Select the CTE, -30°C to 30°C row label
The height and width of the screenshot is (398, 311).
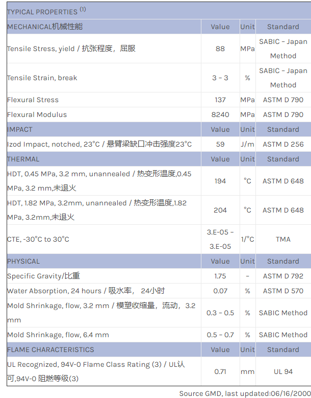(38, 239)
